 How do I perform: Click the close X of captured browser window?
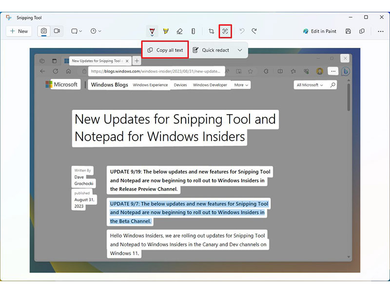[x=345, y=58]
